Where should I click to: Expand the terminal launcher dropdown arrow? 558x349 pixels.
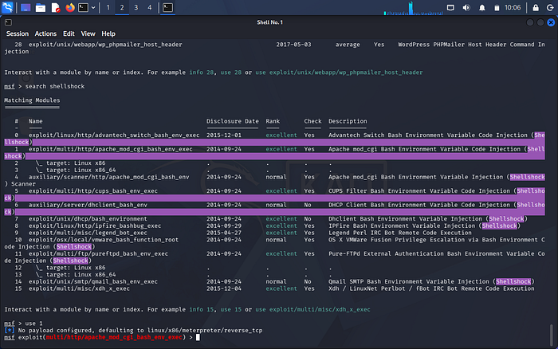93,7
